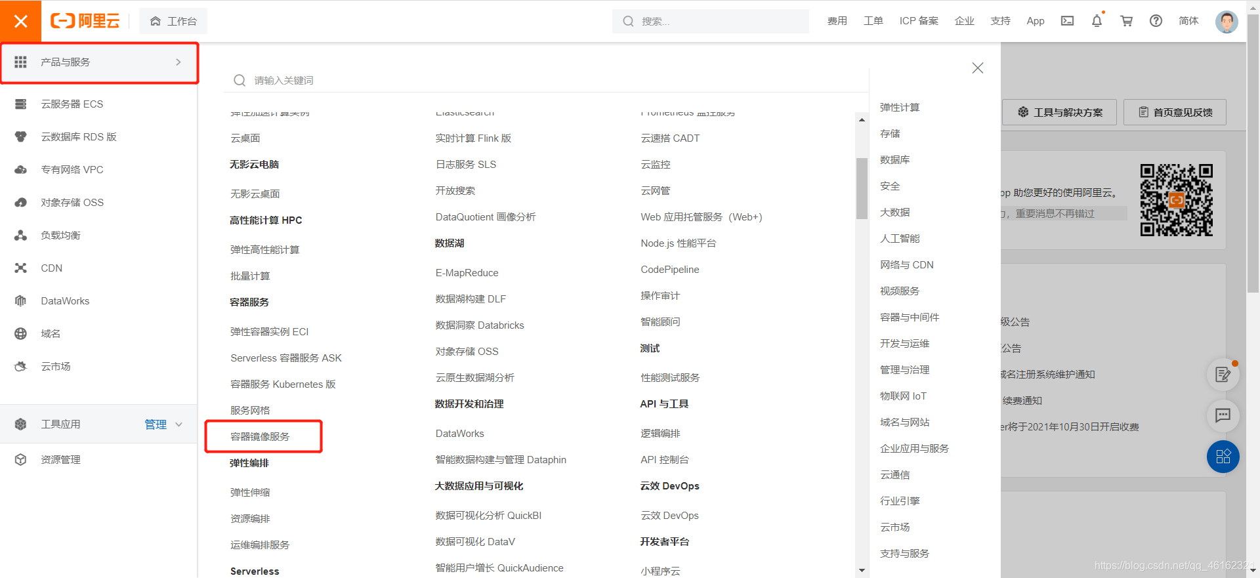The image size is (1260, 578).
Task: Click the 对象存储 OSS icon
Action: [x=21, y=203]
